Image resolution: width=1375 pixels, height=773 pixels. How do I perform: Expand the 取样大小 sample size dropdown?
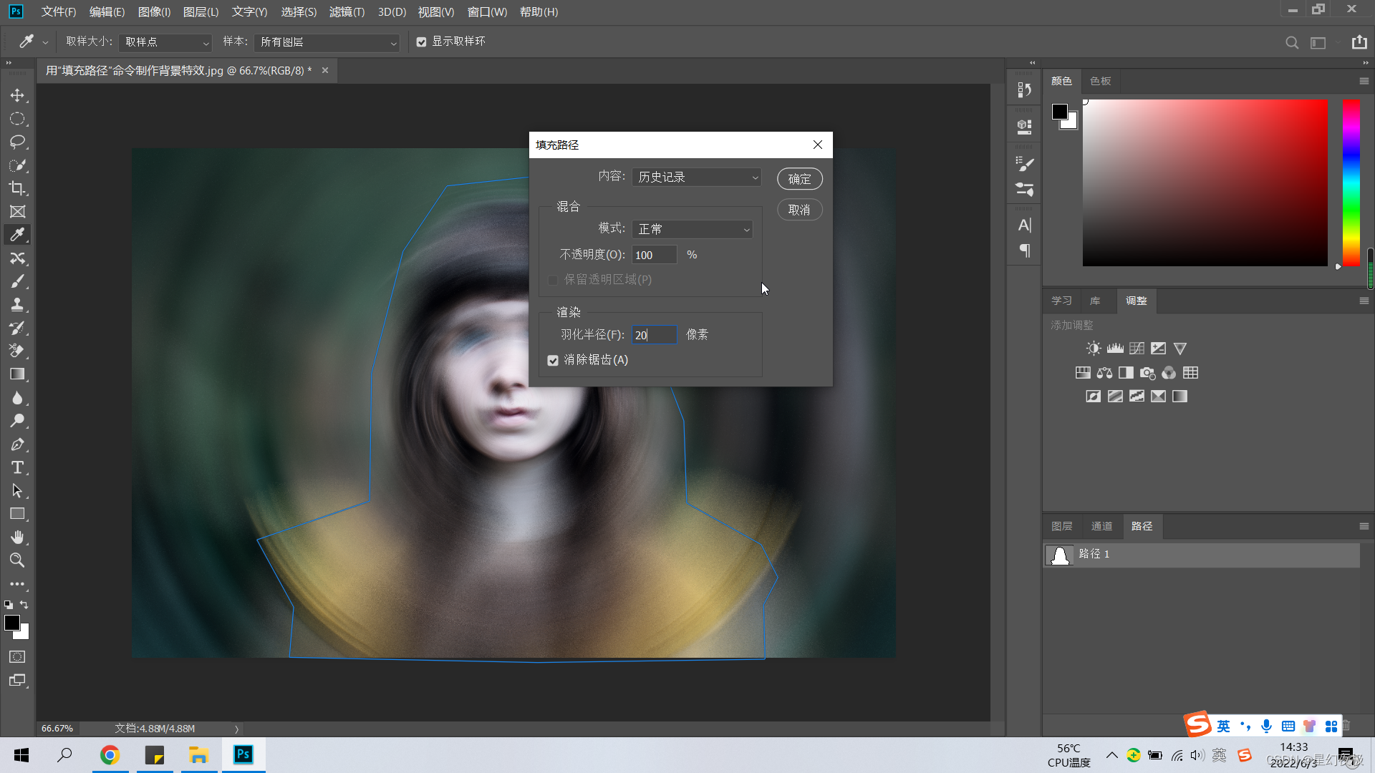[165, 42]
